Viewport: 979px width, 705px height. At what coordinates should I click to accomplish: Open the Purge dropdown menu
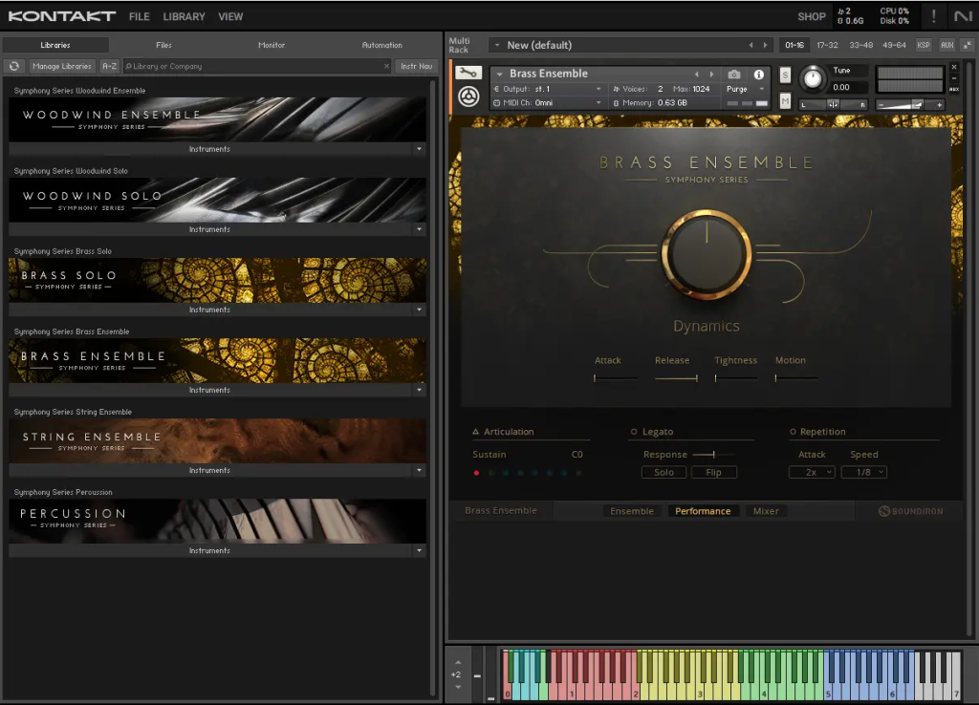(x=746, y=89)
